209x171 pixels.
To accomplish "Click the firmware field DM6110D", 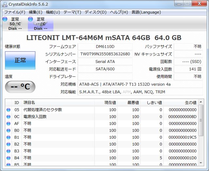I will tap(105, 47).
